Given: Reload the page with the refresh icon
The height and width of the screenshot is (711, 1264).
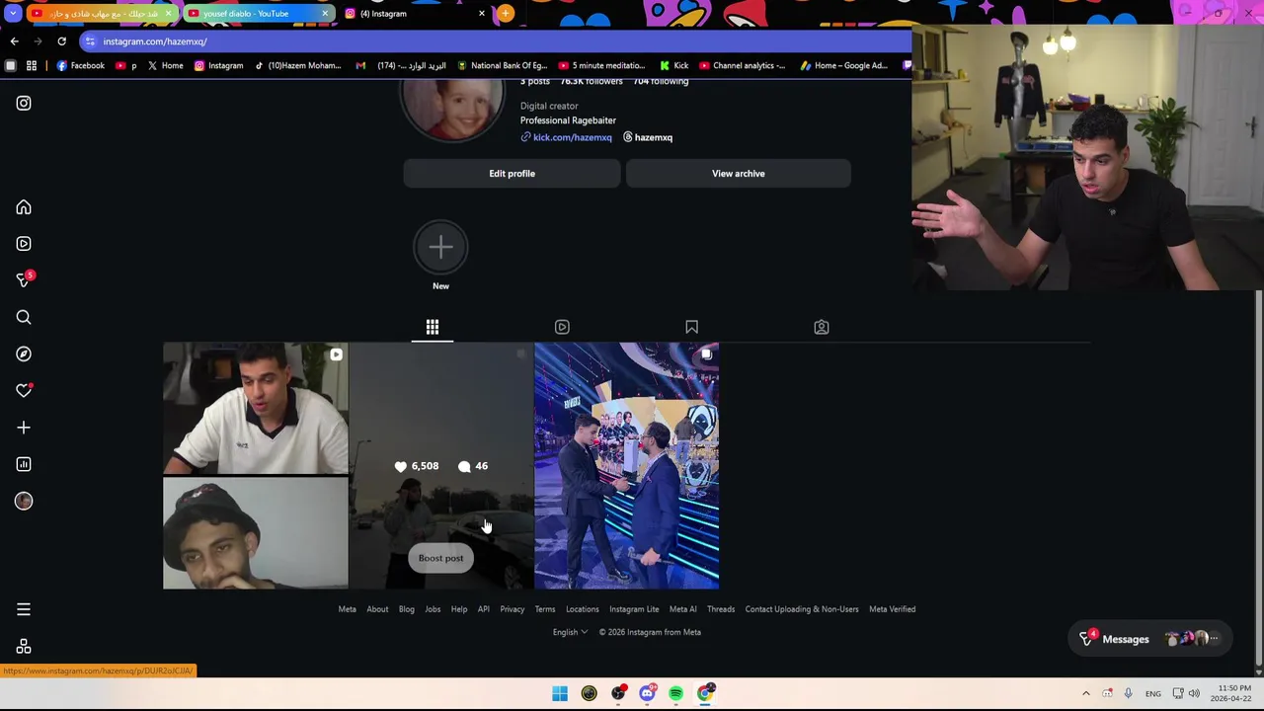Looking at the screenshot, I should [x=61, y=41].
